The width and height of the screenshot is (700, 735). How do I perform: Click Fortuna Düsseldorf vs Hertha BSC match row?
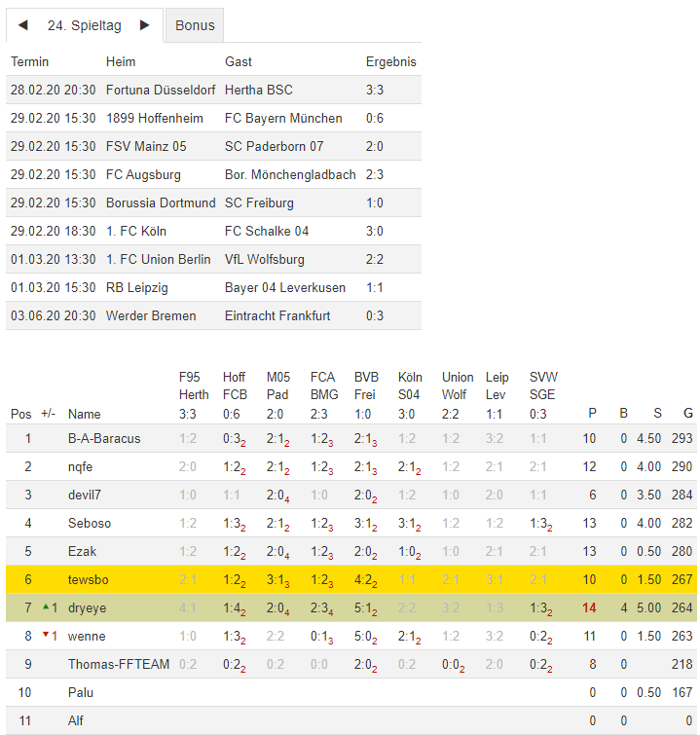pyautogui.click(x=214, y=90)
